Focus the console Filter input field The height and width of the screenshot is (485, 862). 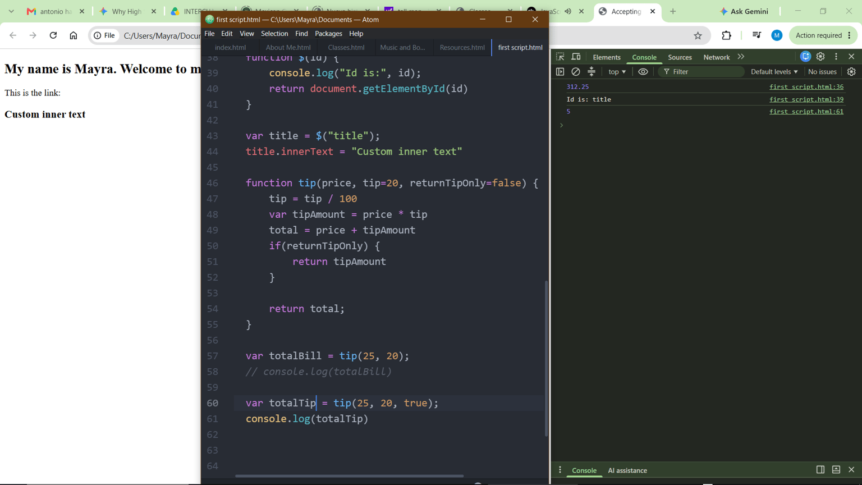(x=701, y=72)
